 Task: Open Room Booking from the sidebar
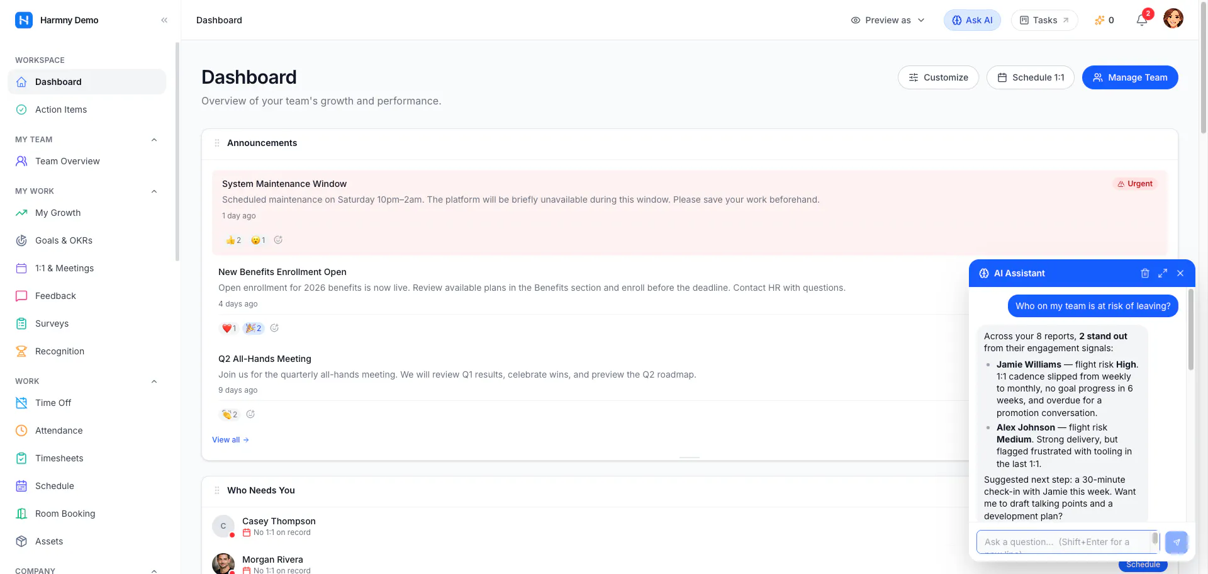(87, 514)
